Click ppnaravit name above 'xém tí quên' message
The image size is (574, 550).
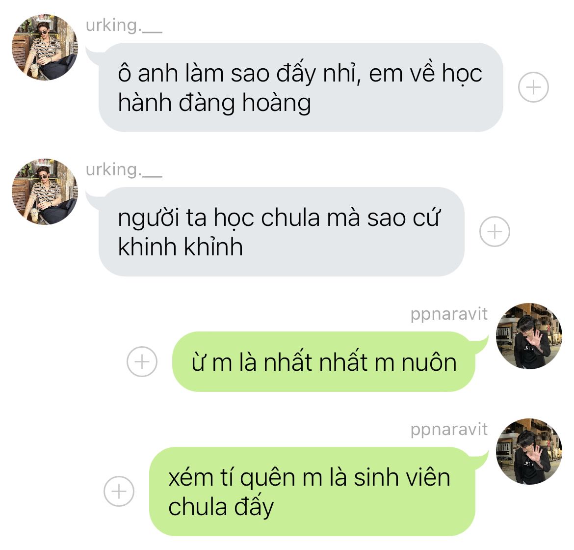tap(449, 430)
